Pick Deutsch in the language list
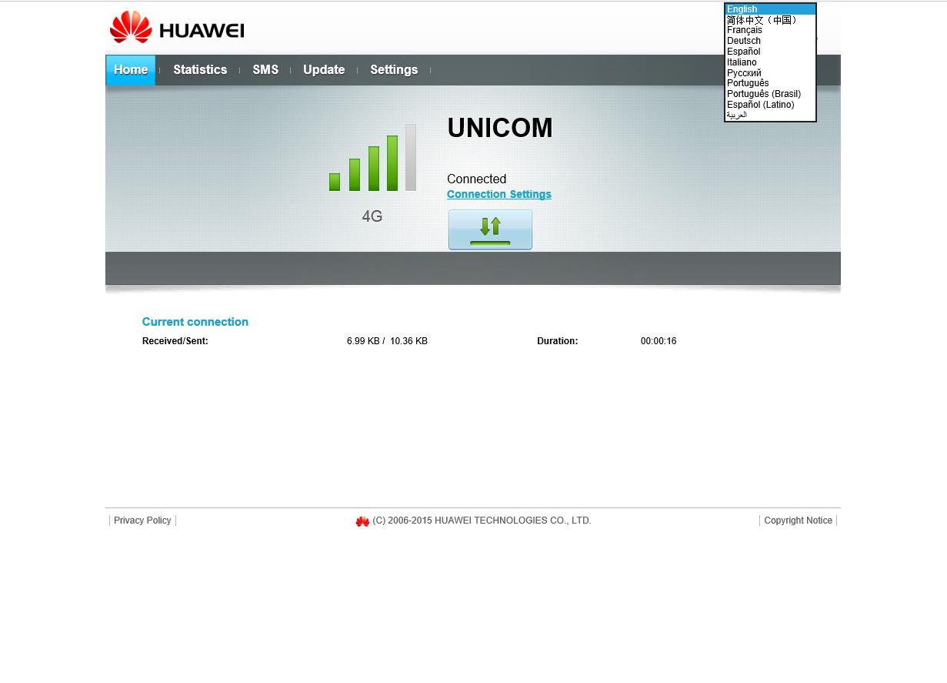Screen dimensions: 947x683 point(770,41)
